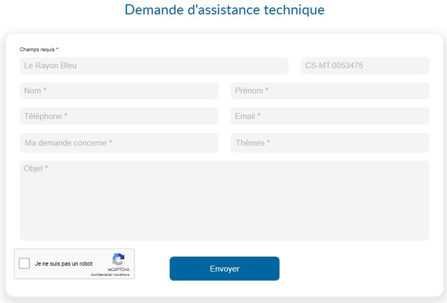Click the "reCAPTCHA" text under the logo
The width and height of the screenshot is (447, 303).
(118, 270)
